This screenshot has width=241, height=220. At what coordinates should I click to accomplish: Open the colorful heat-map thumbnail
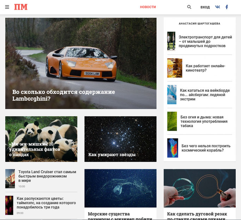click(x=173, y=148)
